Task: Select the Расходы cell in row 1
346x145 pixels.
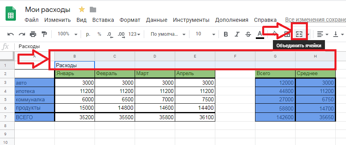Action: [x=75, y=65]
